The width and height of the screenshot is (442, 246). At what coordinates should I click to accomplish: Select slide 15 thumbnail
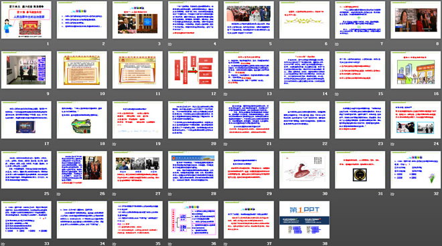[x=360, y=70]
